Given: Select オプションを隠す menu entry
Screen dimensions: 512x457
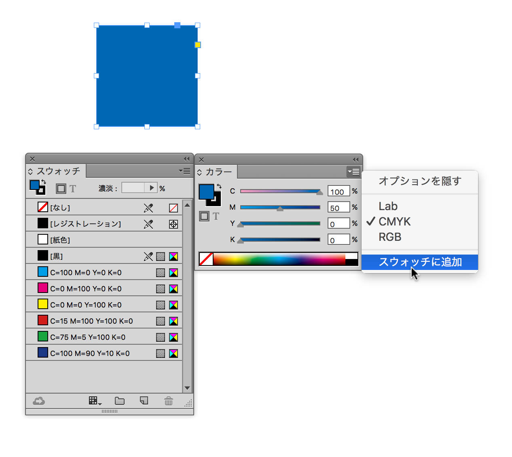Looking at the screenshot, I should pos(420,181).
